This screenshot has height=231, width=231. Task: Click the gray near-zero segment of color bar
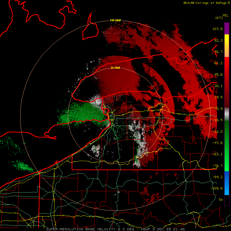coord(227,114)
